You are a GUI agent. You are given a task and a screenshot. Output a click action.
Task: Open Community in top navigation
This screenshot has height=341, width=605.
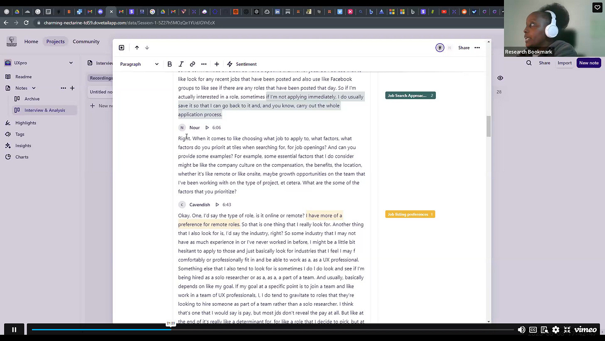[x=86, y=42]
